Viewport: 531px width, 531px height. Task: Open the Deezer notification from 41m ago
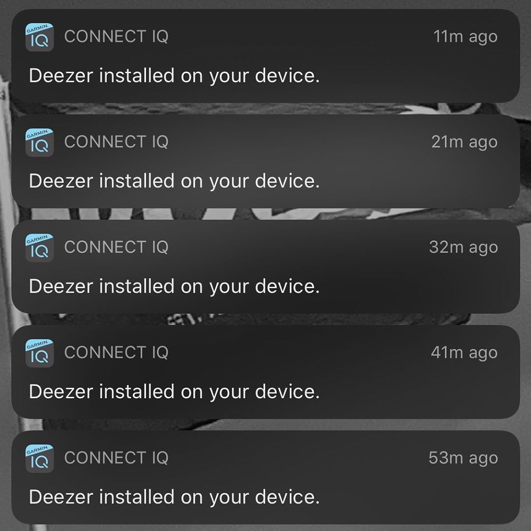[x=265, y=372]
